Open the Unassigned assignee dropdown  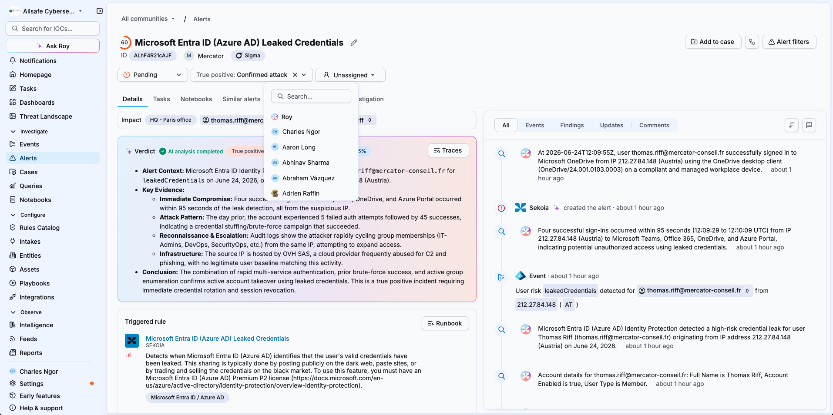coord(350,75)
